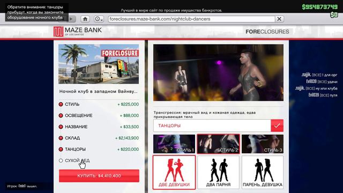Click the Maze Bank logo
The width and height of the screenshot is (343, 193).
[x=78, y=32]
